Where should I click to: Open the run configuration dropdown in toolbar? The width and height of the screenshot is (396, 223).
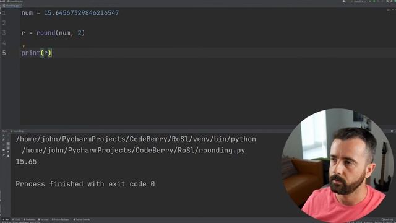tap(359, 1)
